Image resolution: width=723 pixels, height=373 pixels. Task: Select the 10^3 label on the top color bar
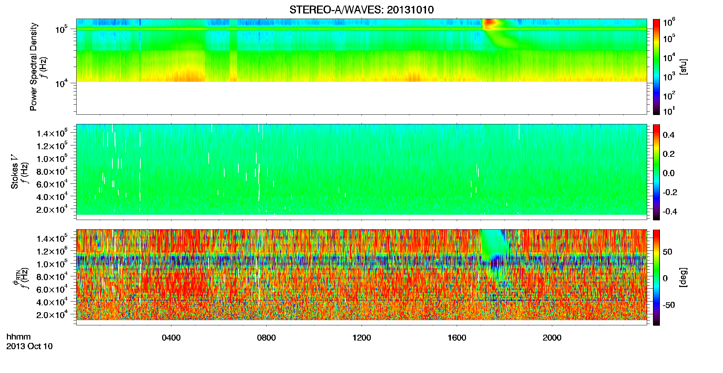(669, 77)
